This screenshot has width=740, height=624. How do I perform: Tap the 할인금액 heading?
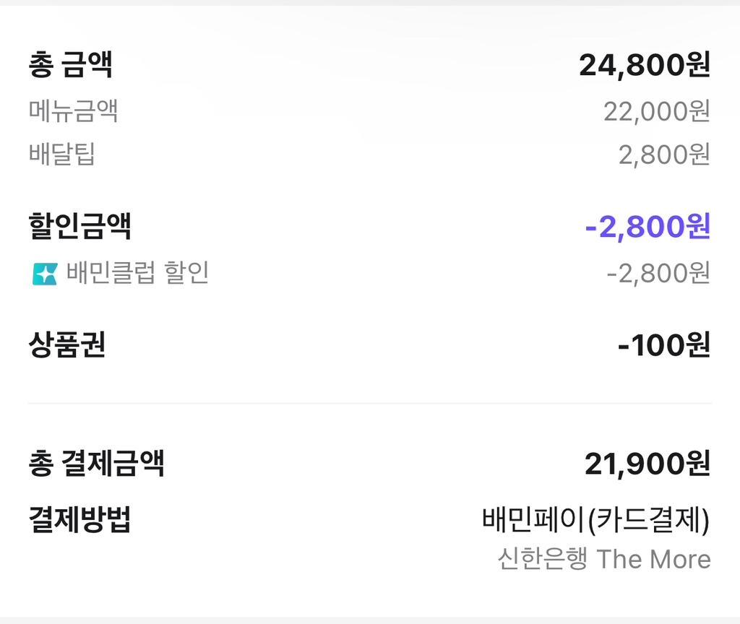click(79, 227)
